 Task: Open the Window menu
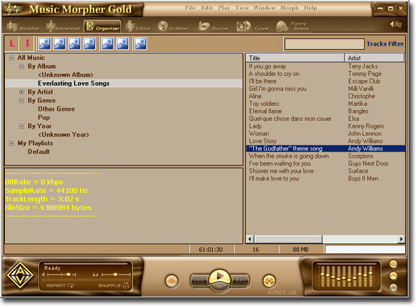tap(264, 8)
